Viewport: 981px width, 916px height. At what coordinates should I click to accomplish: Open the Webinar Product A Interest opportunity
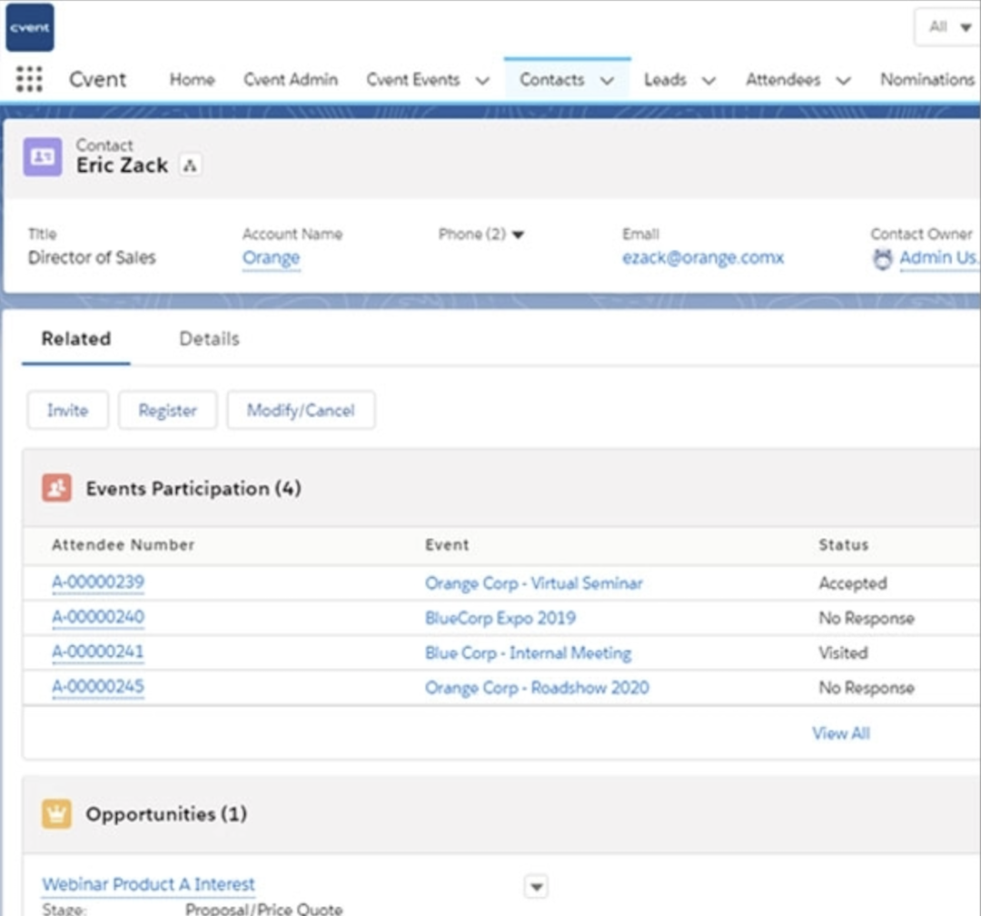click(x=148, y=884)
